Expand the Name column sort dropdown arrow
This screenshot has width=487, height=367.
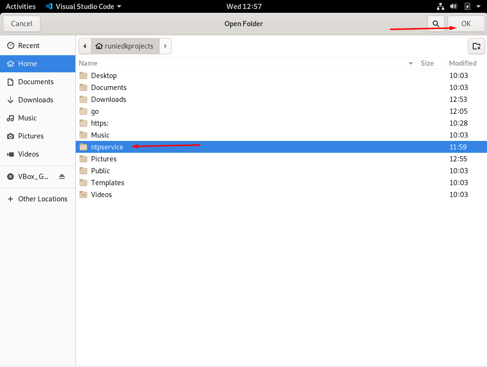[410, 63]
